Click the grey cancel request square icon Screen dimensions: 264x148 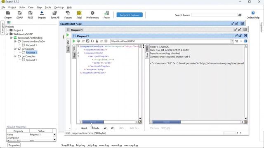point(106,41)
